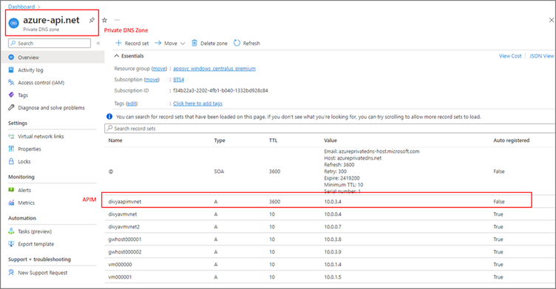Click the value 10.0.3.4

coord(333,202)
